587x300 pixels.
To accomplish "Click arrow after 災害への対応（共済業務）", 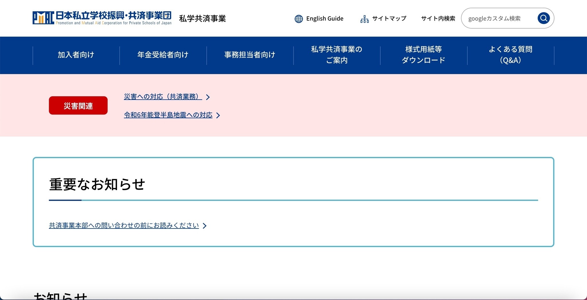I will 208,97.
